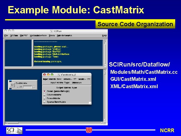The width and height of the screenshot is (181, 136).
Task: Click the network canvas scroll down arrow
Action: [x=105, y=120]
